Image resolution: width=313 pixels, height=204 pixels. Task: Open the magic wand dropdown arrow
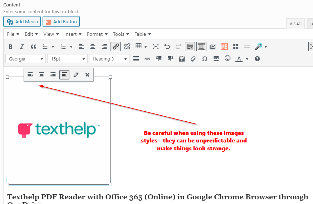(266, 47)
